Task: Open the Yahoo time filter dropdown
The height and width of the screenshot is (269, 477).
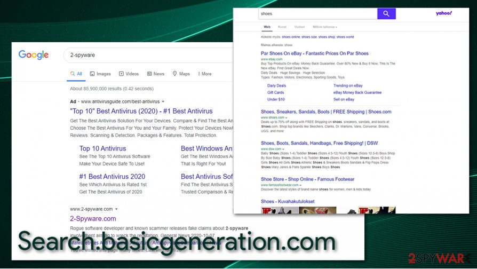Action: [325, 27]
